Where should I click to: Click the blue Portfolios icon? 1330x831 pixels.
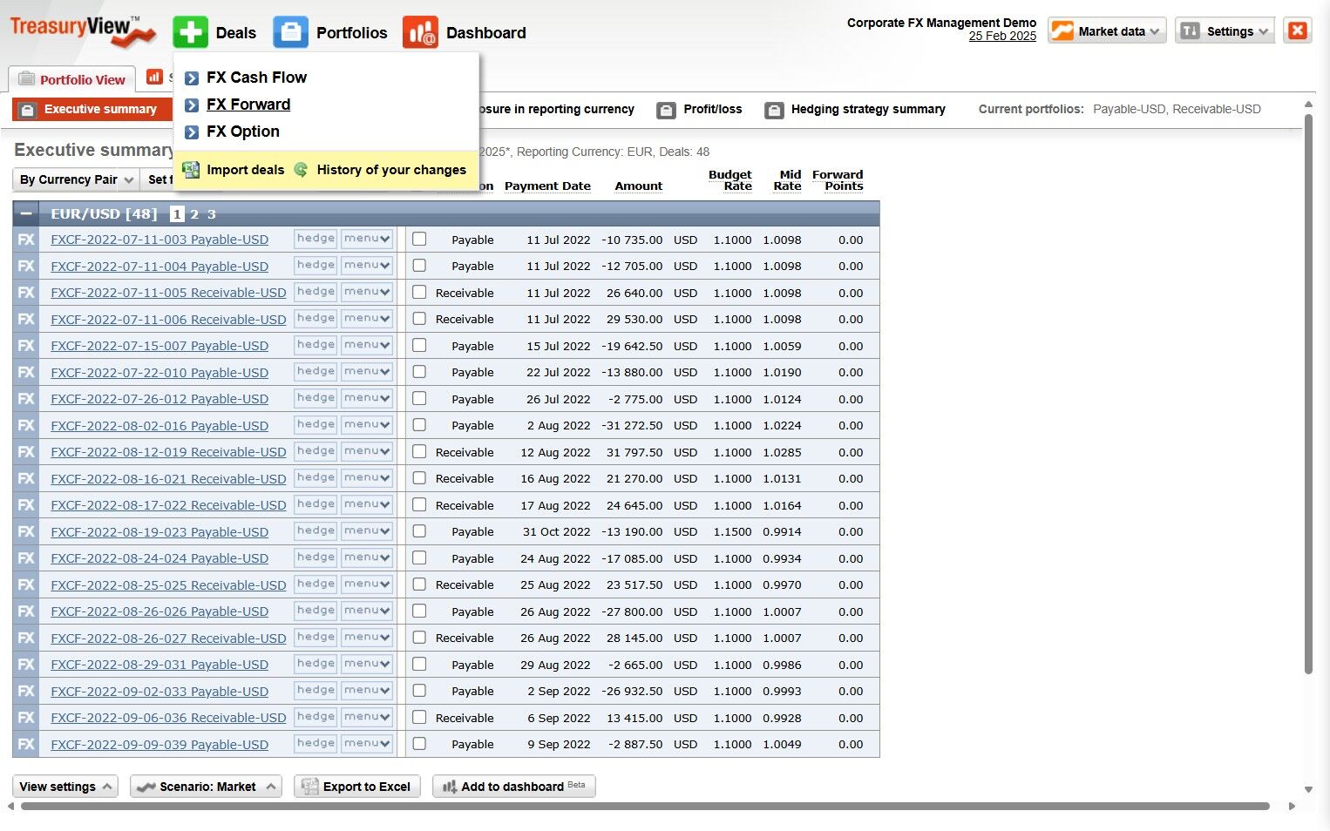(x=290, y=32)
